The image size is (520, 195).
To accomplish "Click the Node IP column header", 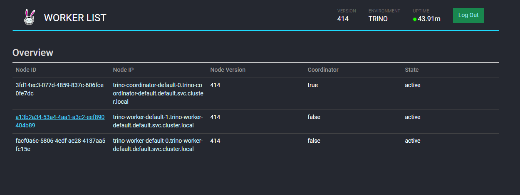I will [x=123, y=70].
